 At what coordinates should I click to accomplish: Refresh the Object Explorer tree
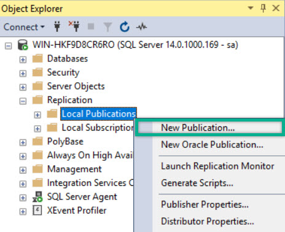tap(125, 27)
